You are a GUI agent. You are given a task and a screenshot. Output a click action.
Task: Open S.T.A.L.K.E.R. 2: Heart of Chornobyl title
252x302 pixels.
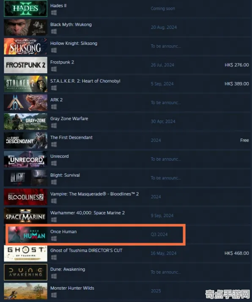point(85,81)
